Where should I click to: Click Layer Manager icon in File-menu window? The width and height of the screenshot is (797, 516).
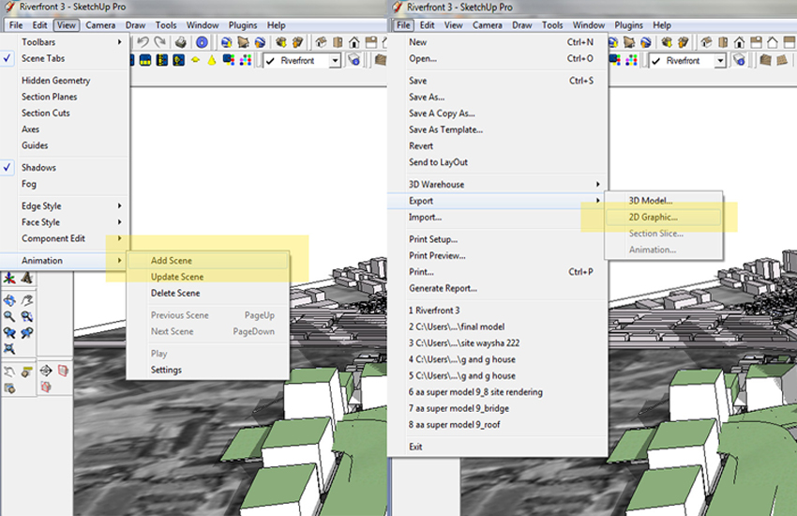(740, 60)
